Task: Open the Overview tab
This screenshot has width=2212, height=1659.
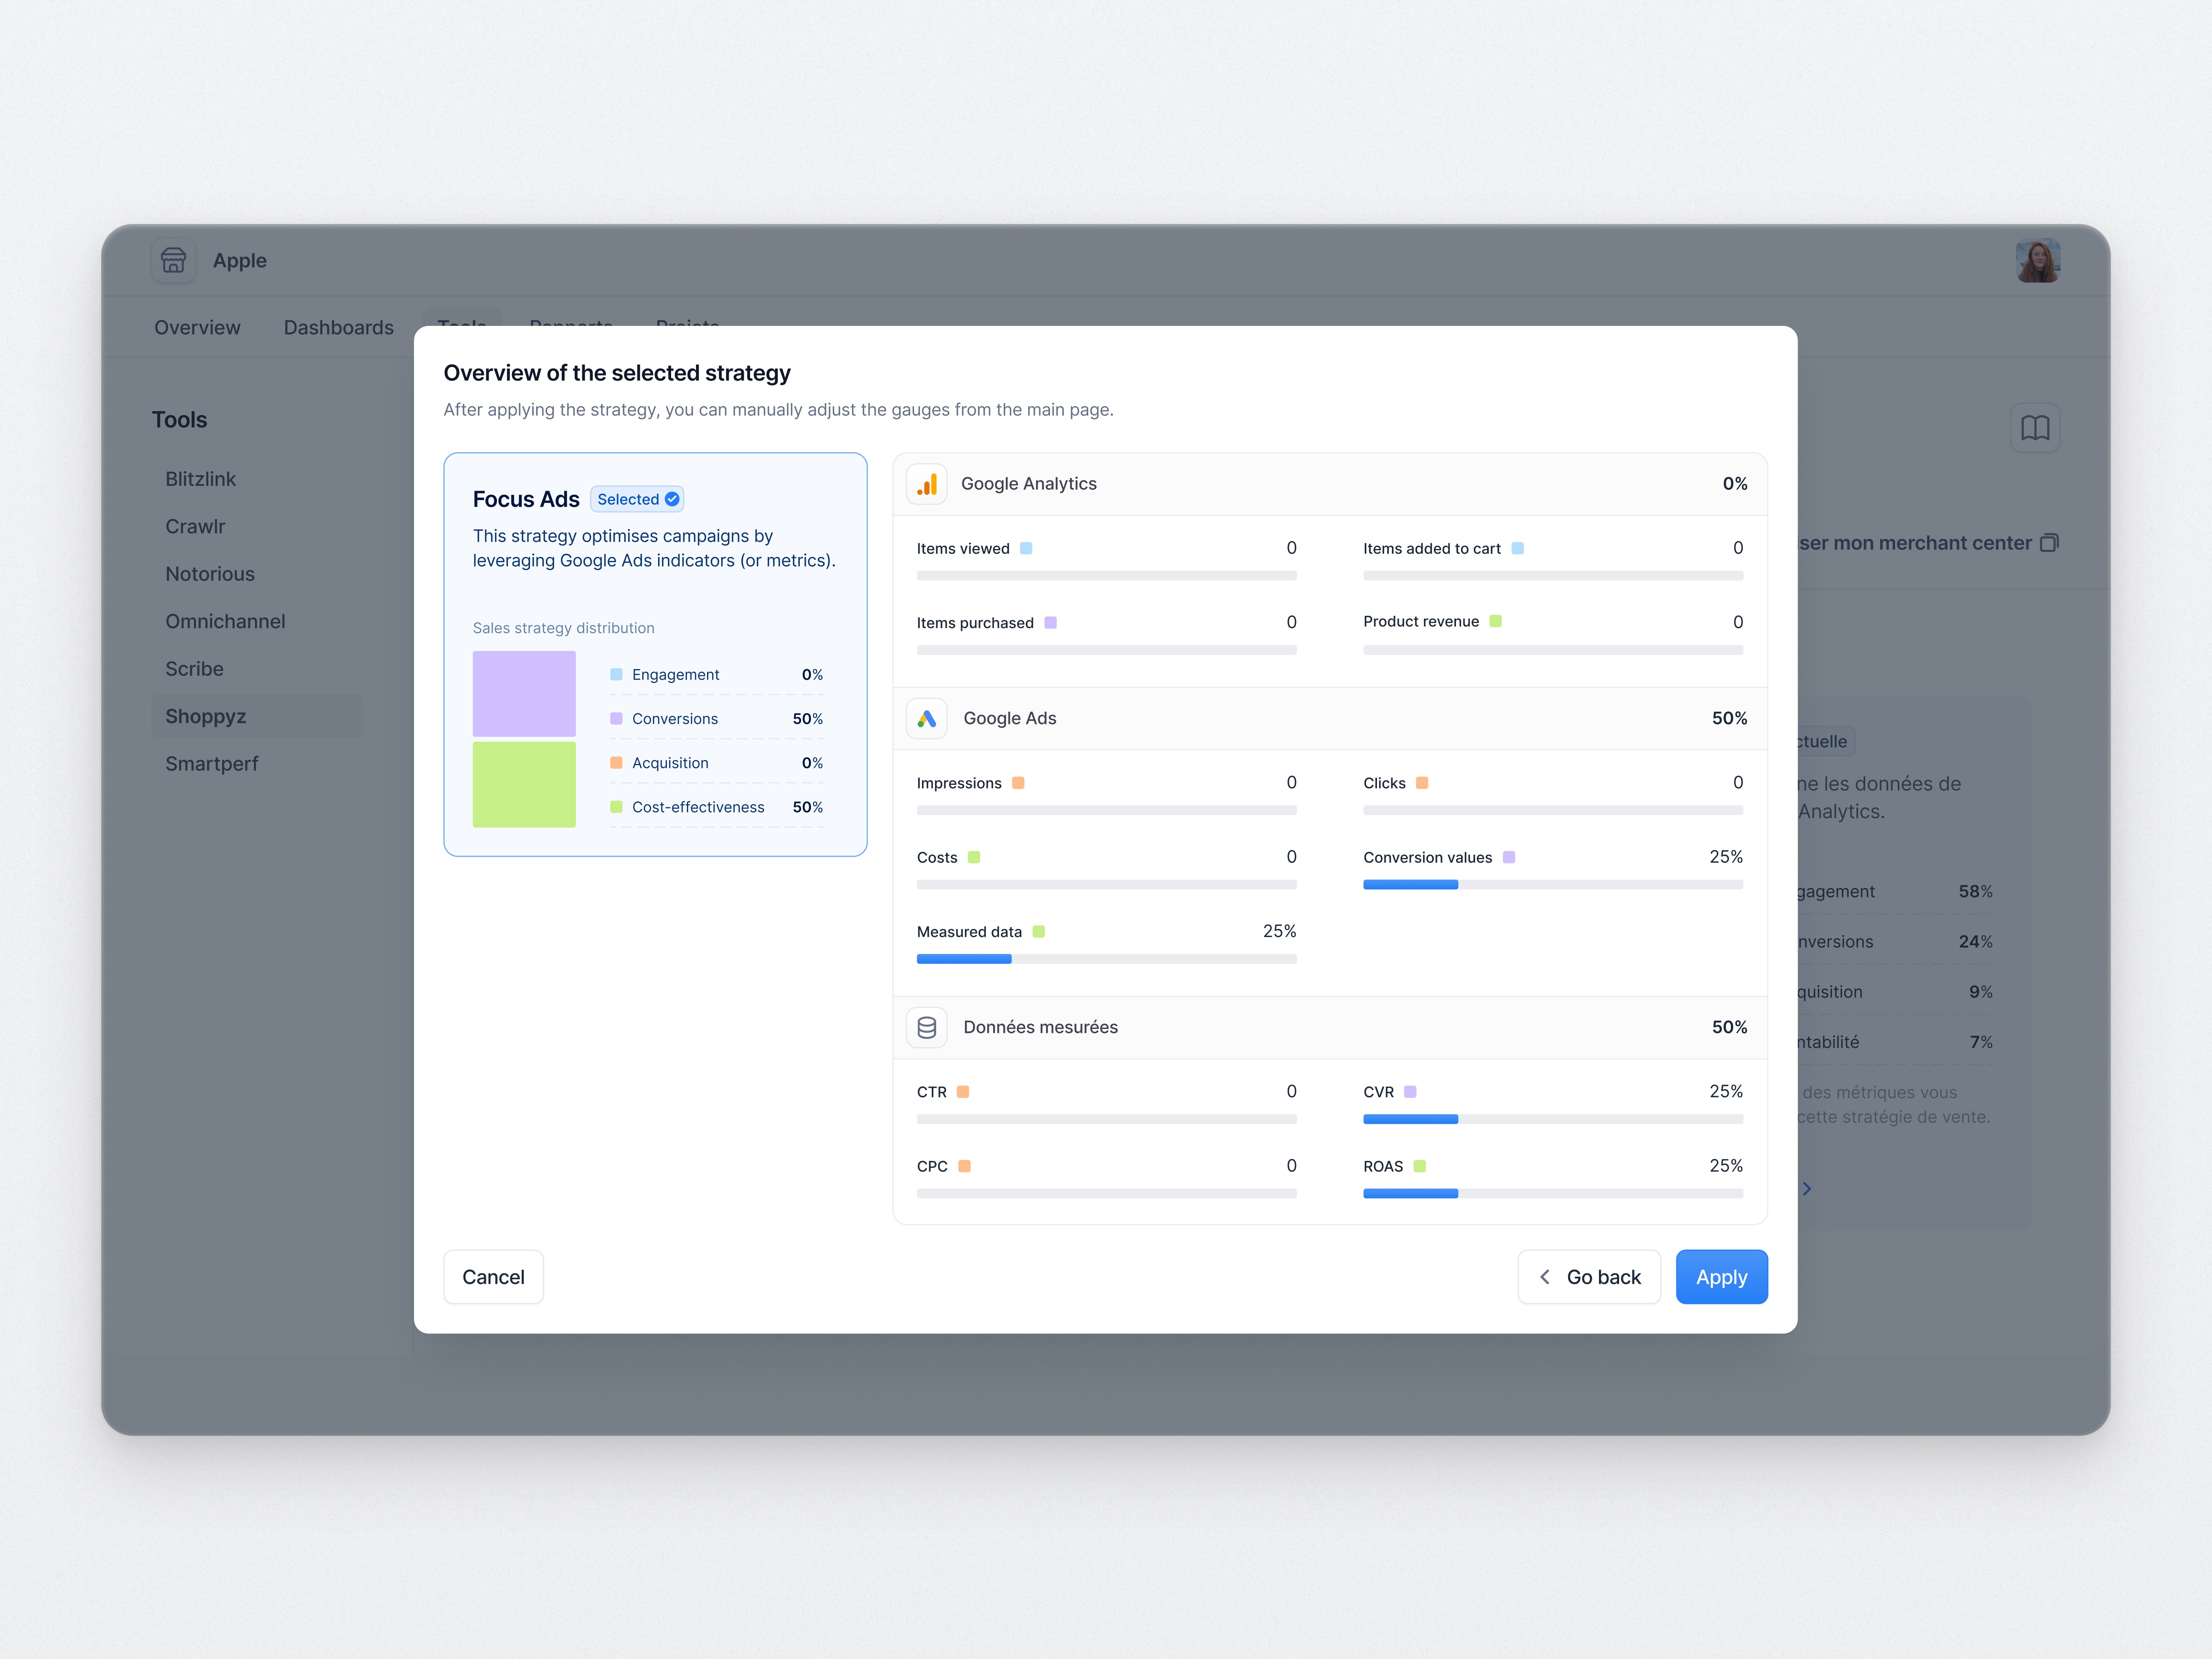Action: pos(197,328)
